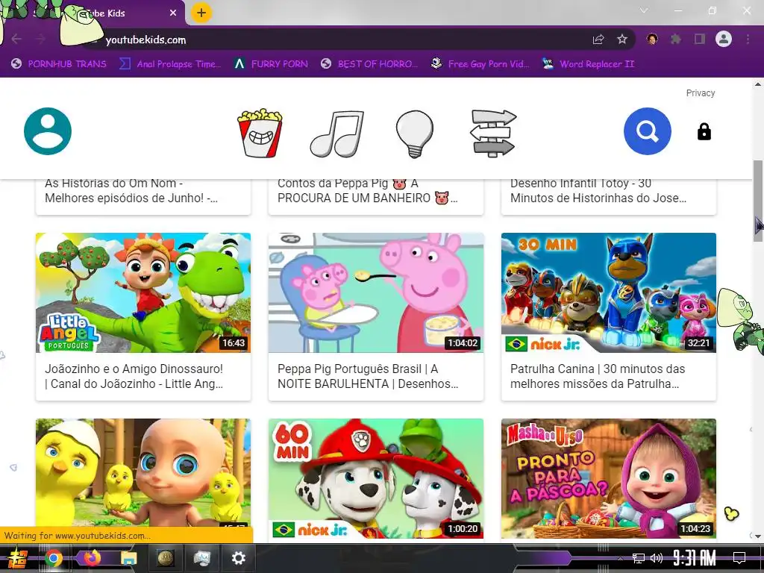This screenshot has height=573, width=764.
Task: Open the monitor app icon in taskbar
Action: [x=201, y=558]
